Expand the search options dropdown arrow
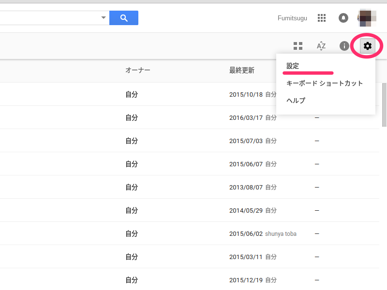387x290 pixels. tap(103, 18)
